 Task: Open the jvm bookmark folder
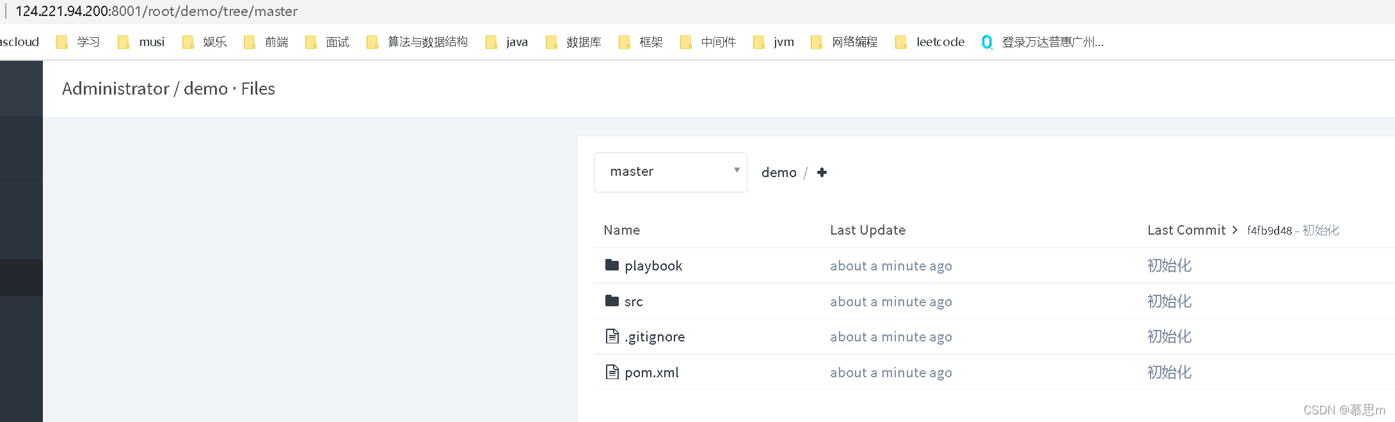(774, 42)
